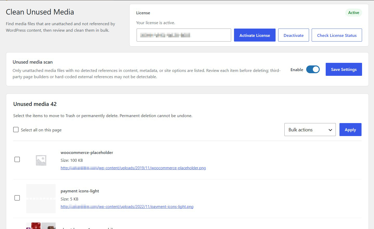Save the unused media scan settings
This screenshot has height=229, width=374.
[x=344, y=69]
